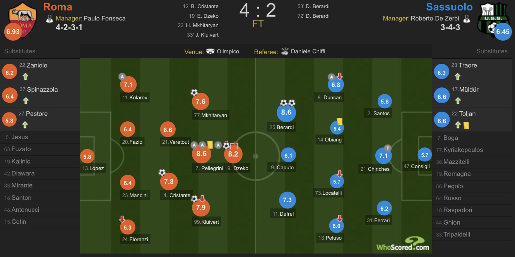Click the WhoScored.com logo

tap(403, 244)
